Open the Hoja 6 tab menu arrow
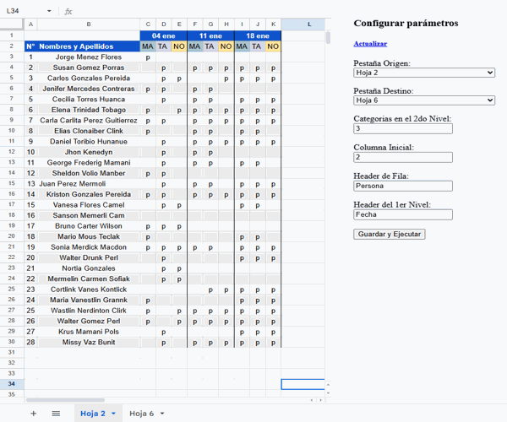Viewport: 507px width, 422px height. coord(161,414)
